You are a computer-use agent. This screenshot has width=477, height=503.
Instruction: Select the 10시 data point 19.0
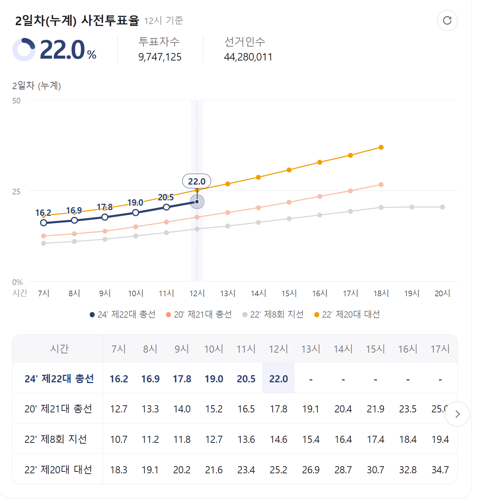point(136,213)
